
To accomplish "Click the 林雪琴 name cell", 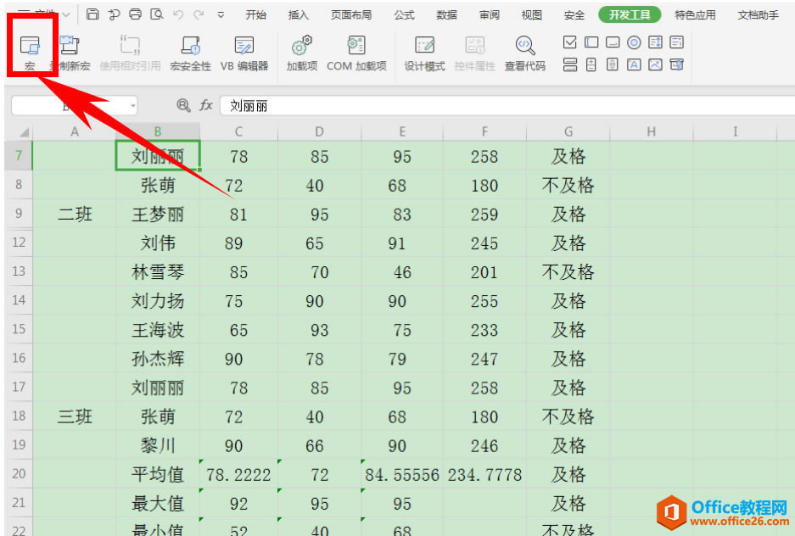I will coord(158,272).
